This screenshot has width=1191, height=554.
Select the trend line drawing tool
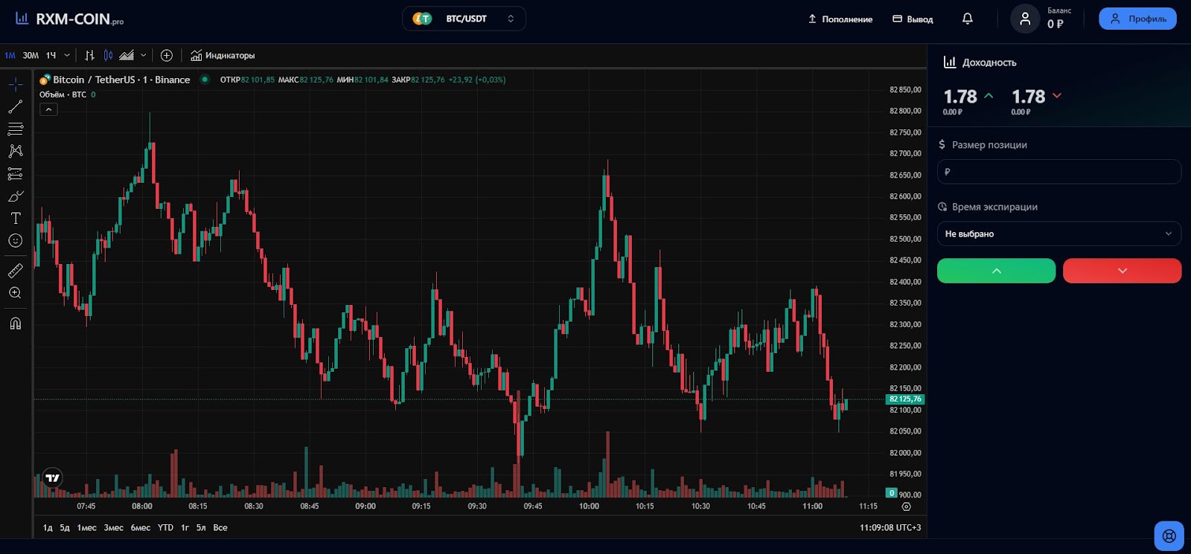point(15,107)
